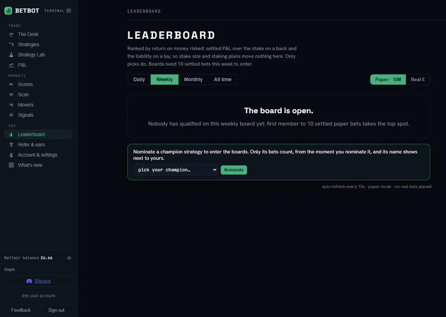Click the Scan sidebar icon
446x317 pixels.
(11, 95)
